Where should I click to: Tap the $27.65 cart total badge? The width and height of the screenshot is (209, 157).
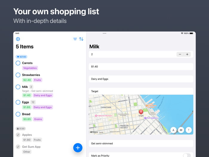21,57
